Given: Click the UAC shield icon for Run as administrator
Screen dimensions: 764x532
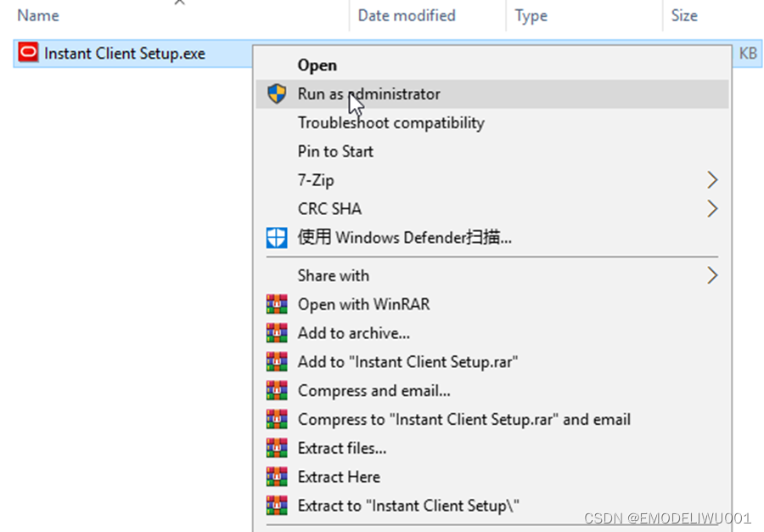Looking at the screenshot, I should tap(277, 94).
